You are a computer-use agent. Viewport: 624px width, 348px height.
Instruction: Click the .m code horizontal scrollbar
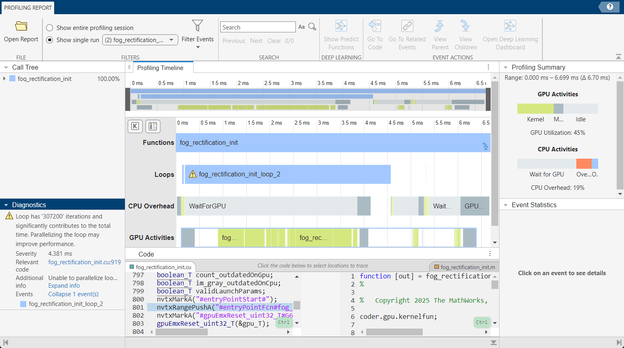tap(394, 332)
